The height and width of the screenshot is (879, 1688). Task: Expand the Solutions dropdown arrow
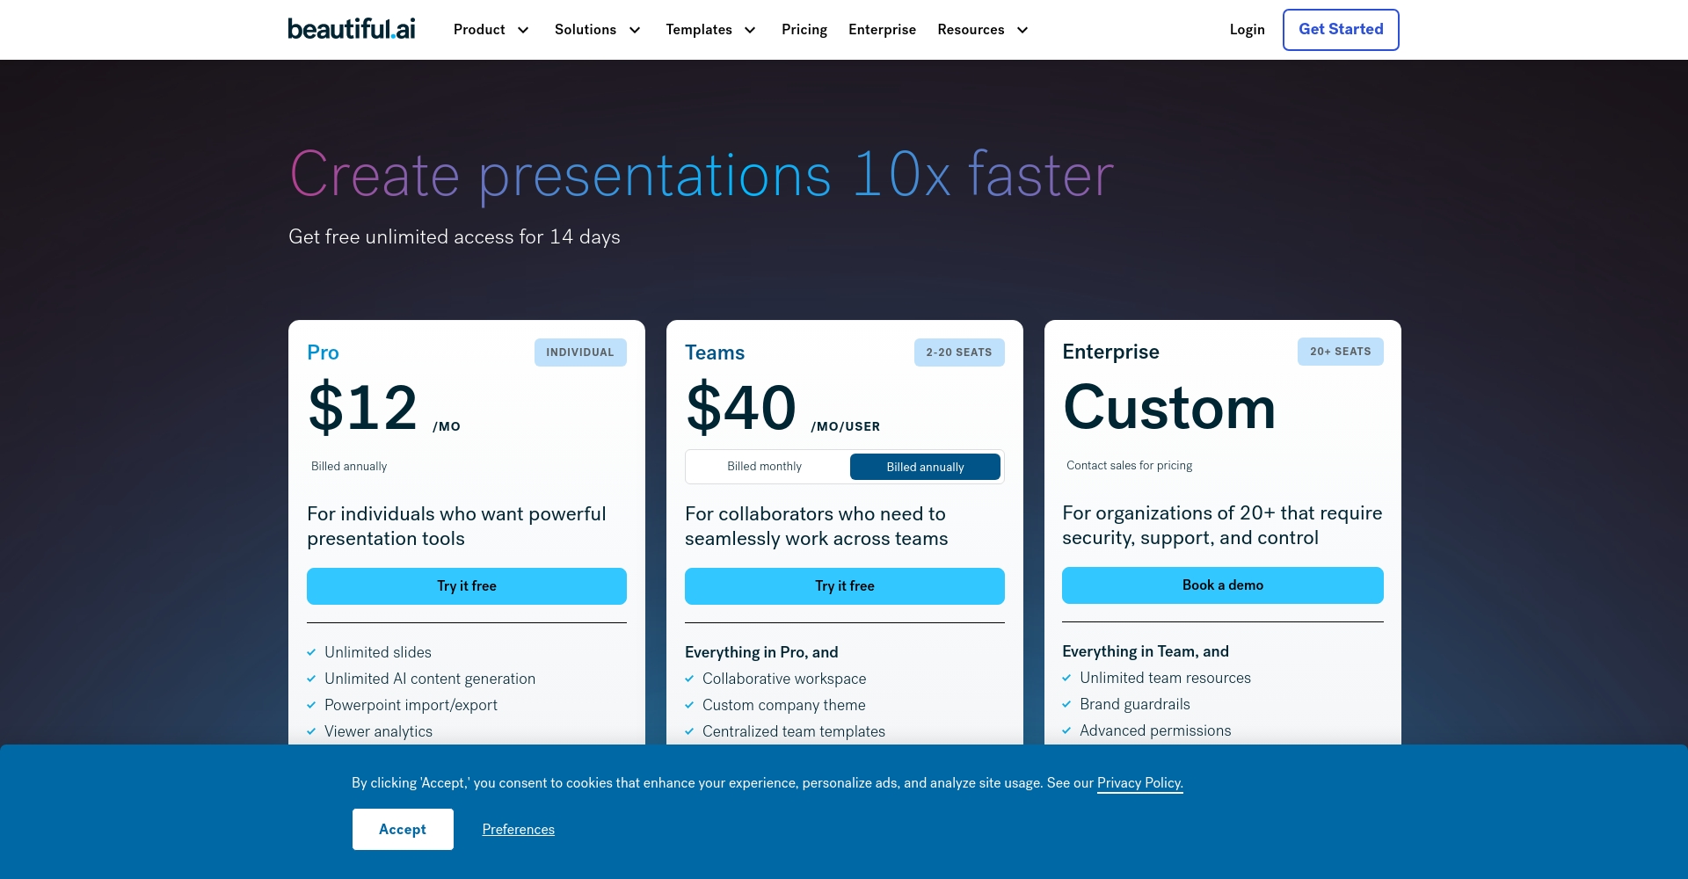(635, 30)
